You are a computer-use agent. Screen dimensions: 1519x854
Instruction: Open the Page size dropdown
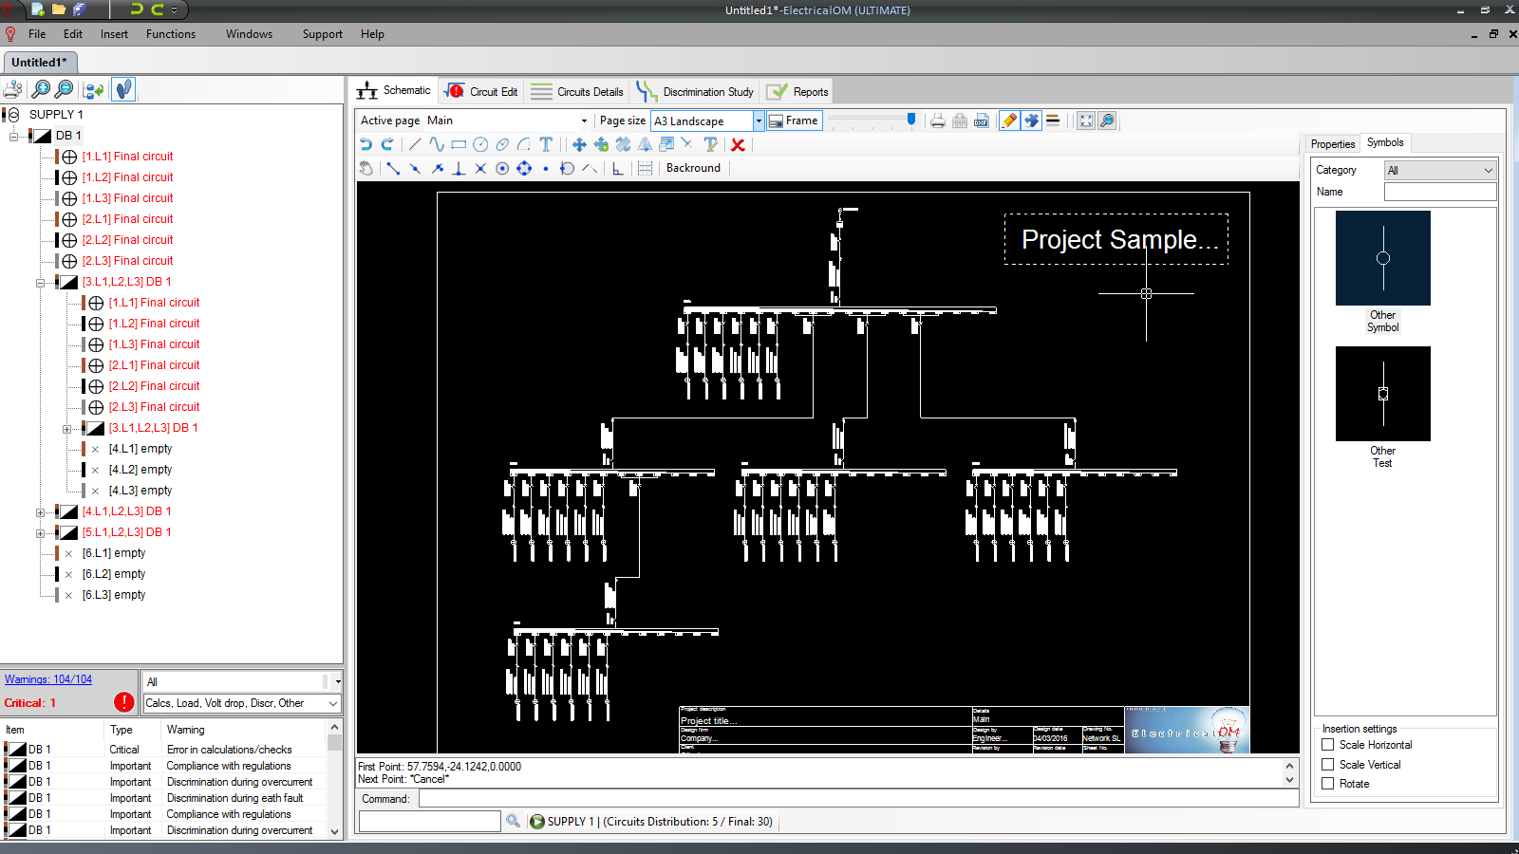click(758, 121)
